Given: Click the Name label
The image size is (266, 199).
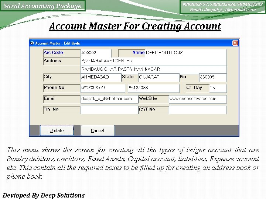Looking at the screenshot, I should 139,52.
